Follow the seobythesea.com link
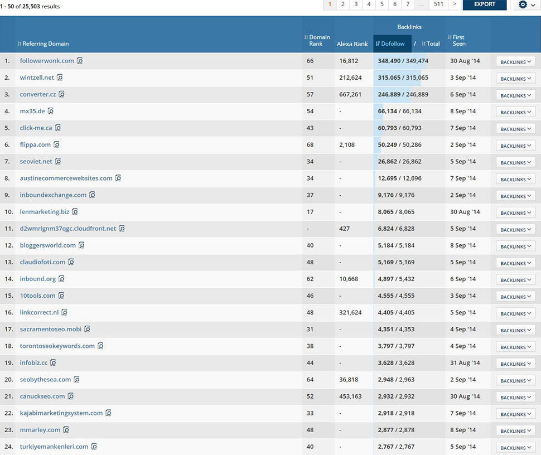This screenshot has height=455, width=541. click(x=45, y=379)
